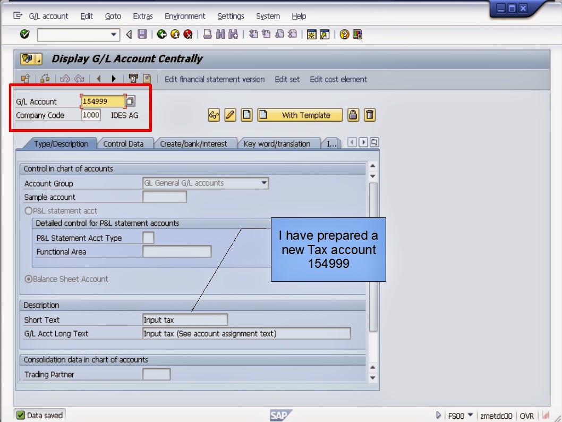Click the First page icon
This screenshot has width=562, height=422.
pyautogui.click(x=253, y=35)
